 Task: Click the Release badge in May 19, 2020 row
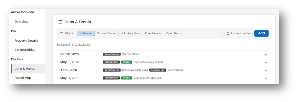[x=127, y=62]
